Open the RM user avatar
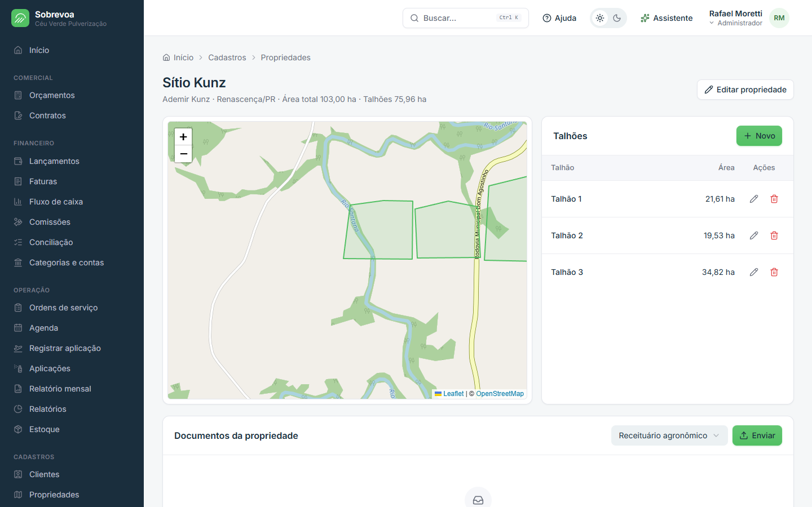Screen dimensions: 812x507 (779, 18)
